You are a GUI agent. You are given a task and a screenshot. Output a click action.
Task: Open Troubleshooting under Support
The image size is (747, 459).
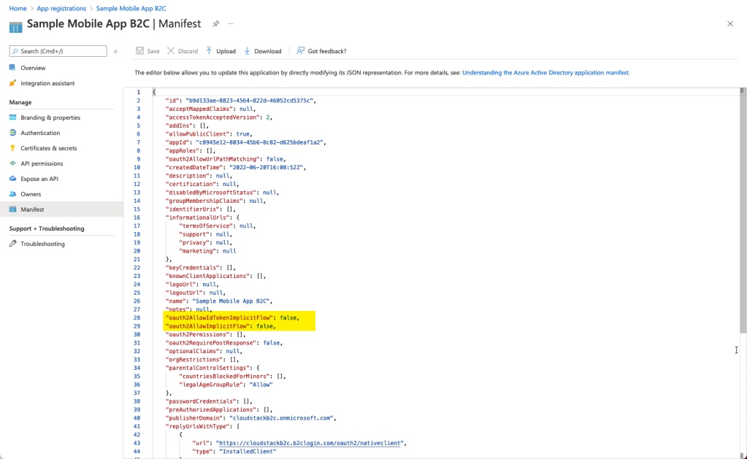43,244
